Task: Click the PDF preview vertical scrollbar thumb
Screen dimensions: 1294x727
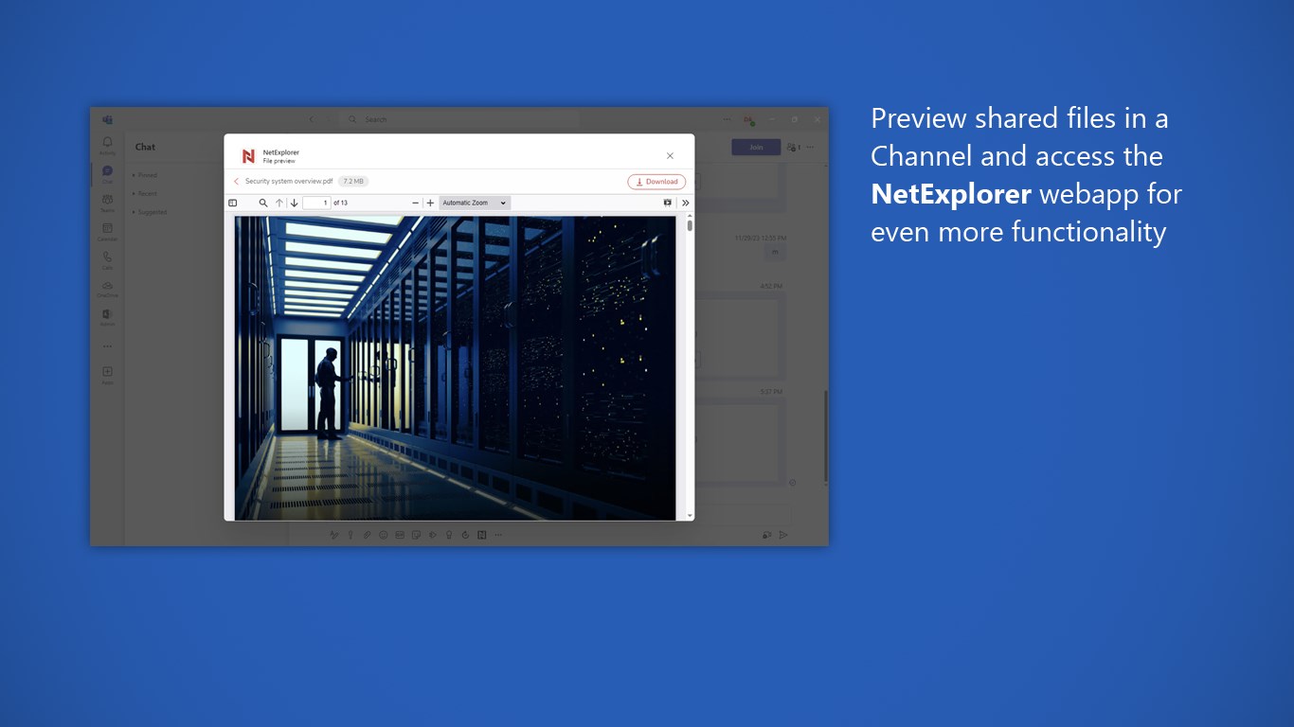Action: [690, 226]
